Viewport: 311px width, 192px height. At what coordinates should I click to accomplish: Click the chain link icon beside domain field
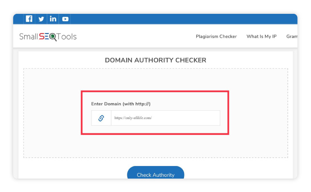(x=101, y=118)
